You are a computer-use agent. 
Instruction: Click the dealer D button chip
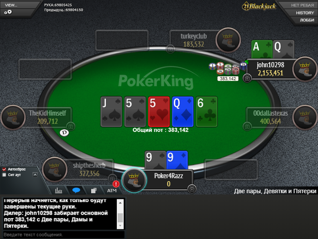65,133
